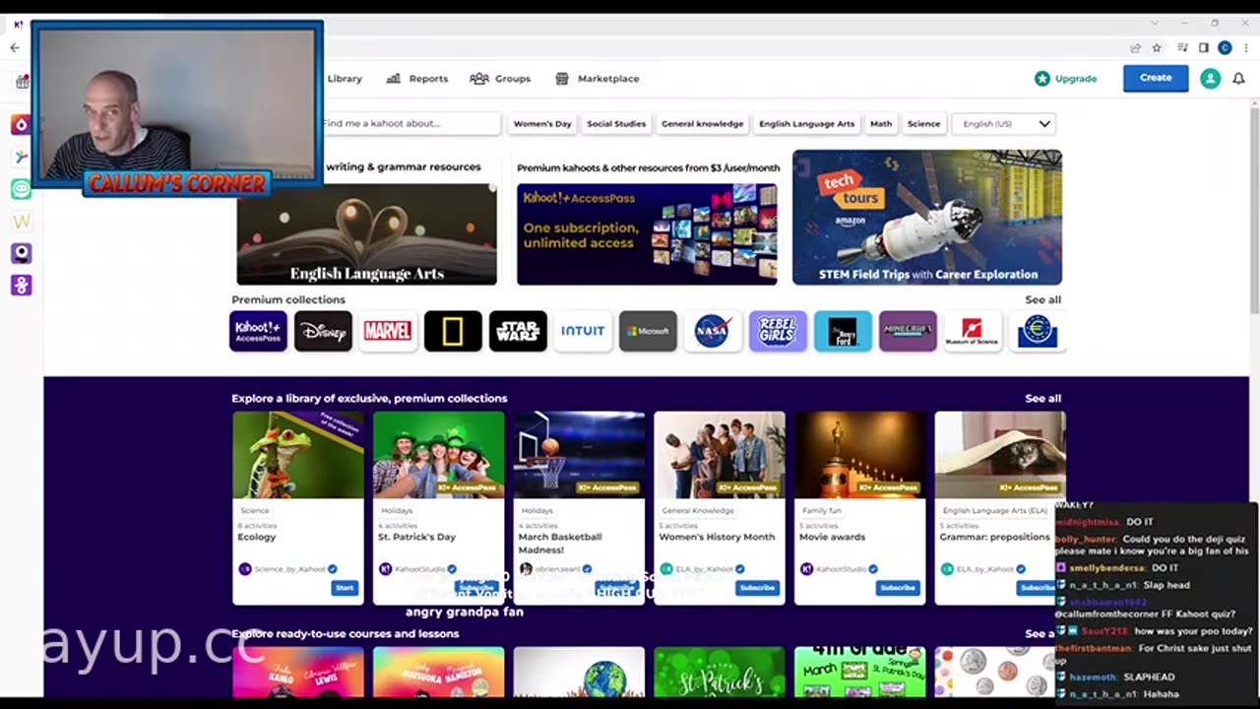1260x709 pixels.
Task: Select the Science topic chip
Action: click(x=923, y=124)
